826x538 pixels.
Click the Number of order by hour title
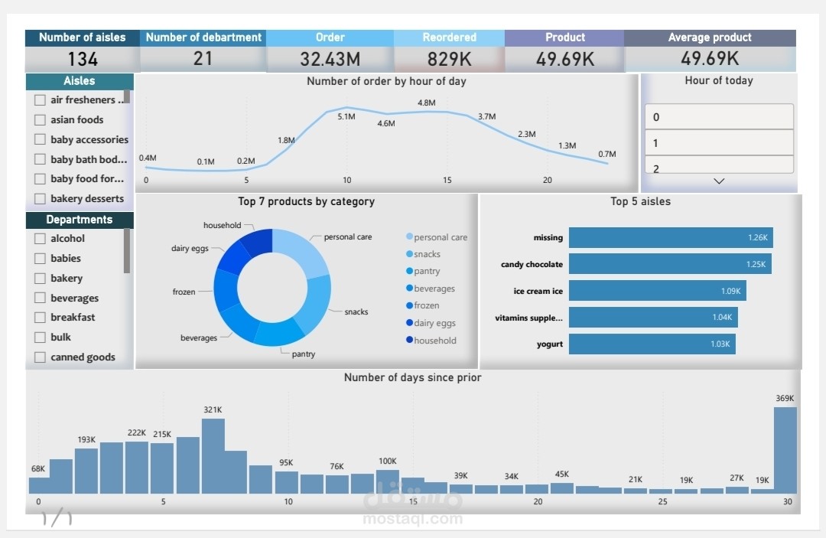coord(386,81)
